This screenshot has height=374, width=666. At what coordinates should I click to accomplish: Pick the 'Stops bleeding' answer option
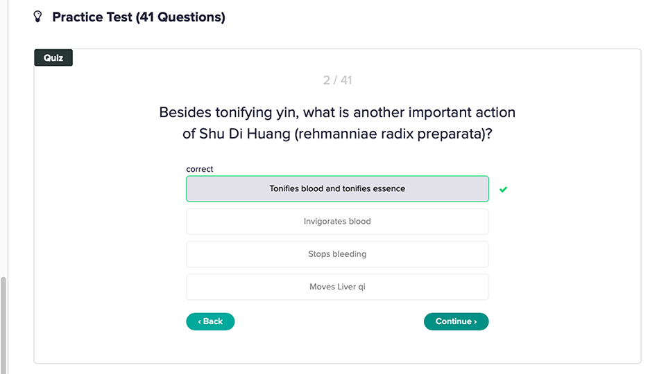coord(337,254)
